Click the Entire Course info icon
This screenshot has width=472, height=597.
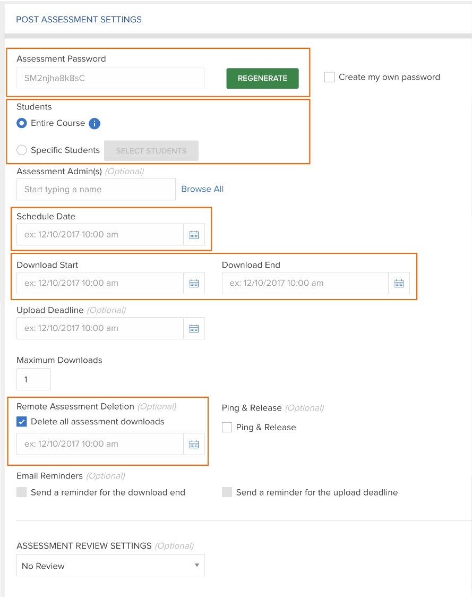pyautogui.click(x=95, y=123)
